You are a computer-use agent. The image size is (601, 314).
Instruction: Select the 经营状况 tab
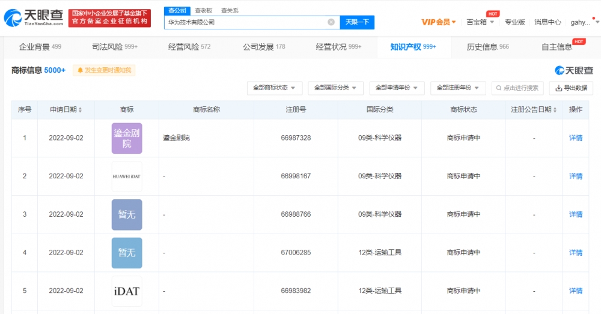(x=338, y=47)
